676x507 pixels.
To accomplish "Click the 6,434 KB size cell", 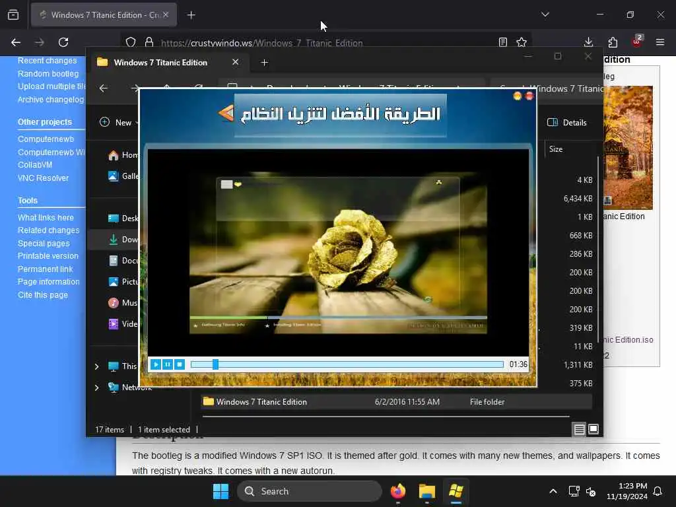I will tap(578, 199).
